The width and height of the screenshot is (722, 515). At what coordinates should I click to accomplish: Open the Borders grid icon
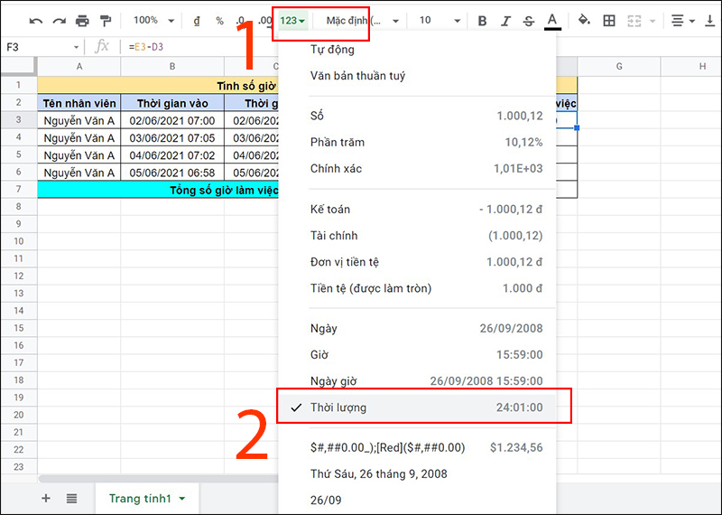coord(609,20)
